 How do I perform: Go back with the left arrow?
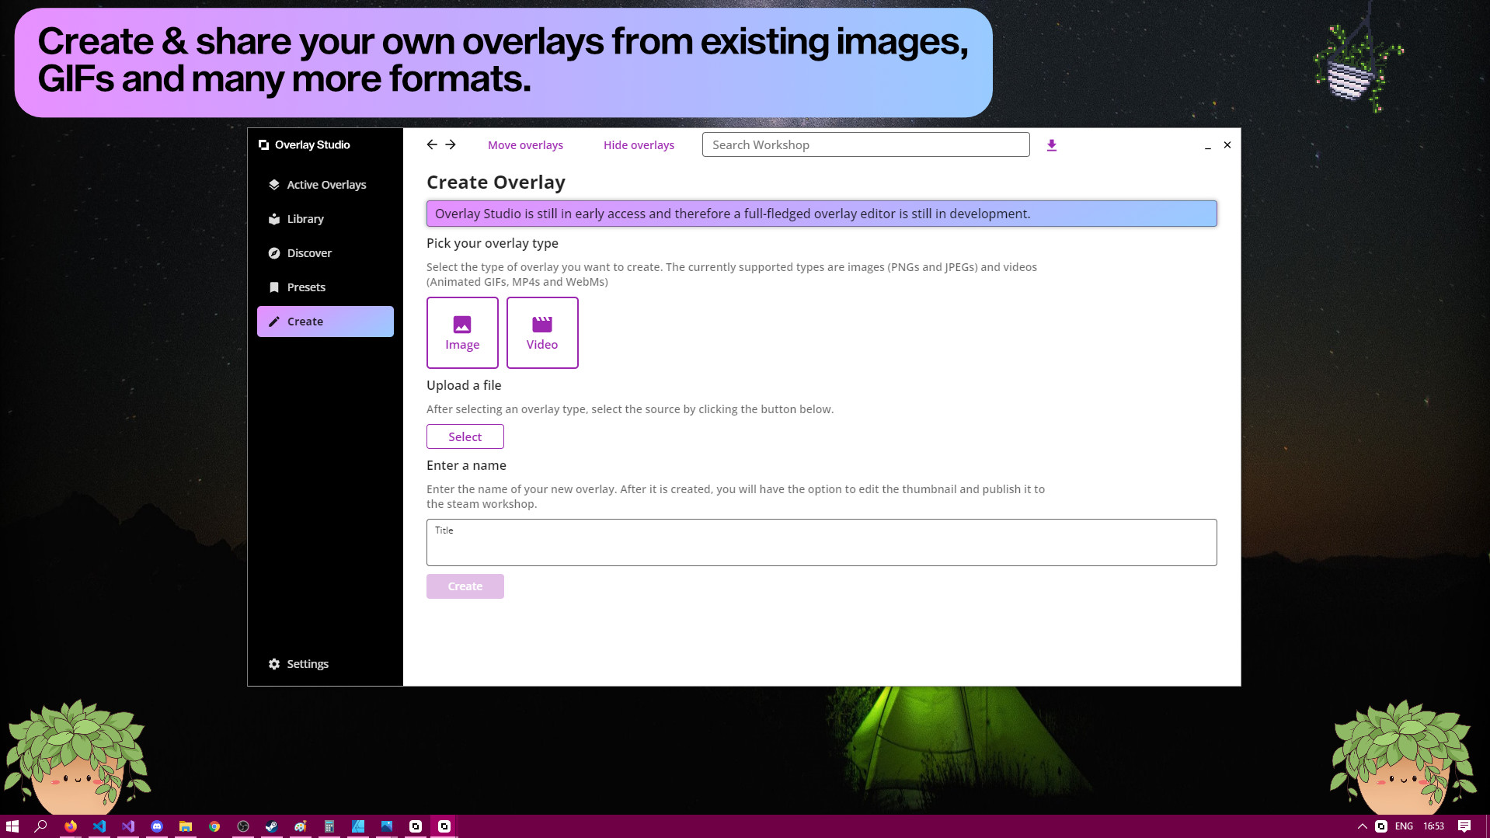pyautogui.click(x=432, y=144)
